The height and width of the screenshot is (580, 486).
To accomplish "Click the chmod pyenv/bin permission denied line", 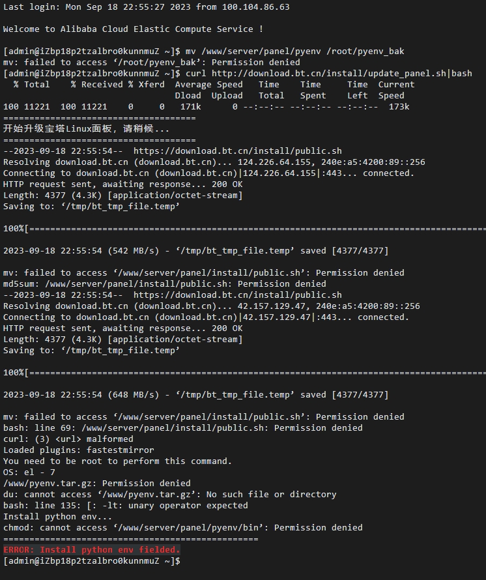I will click(182, 527).
